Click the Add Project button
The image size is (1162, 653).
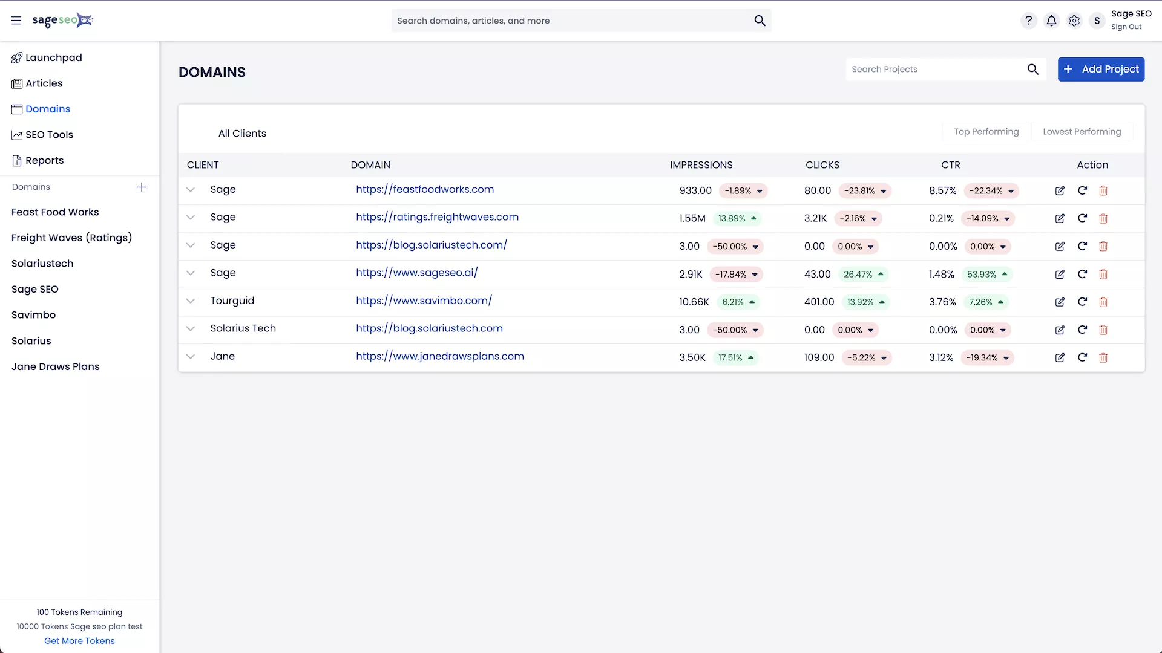tap(1101, 70)
